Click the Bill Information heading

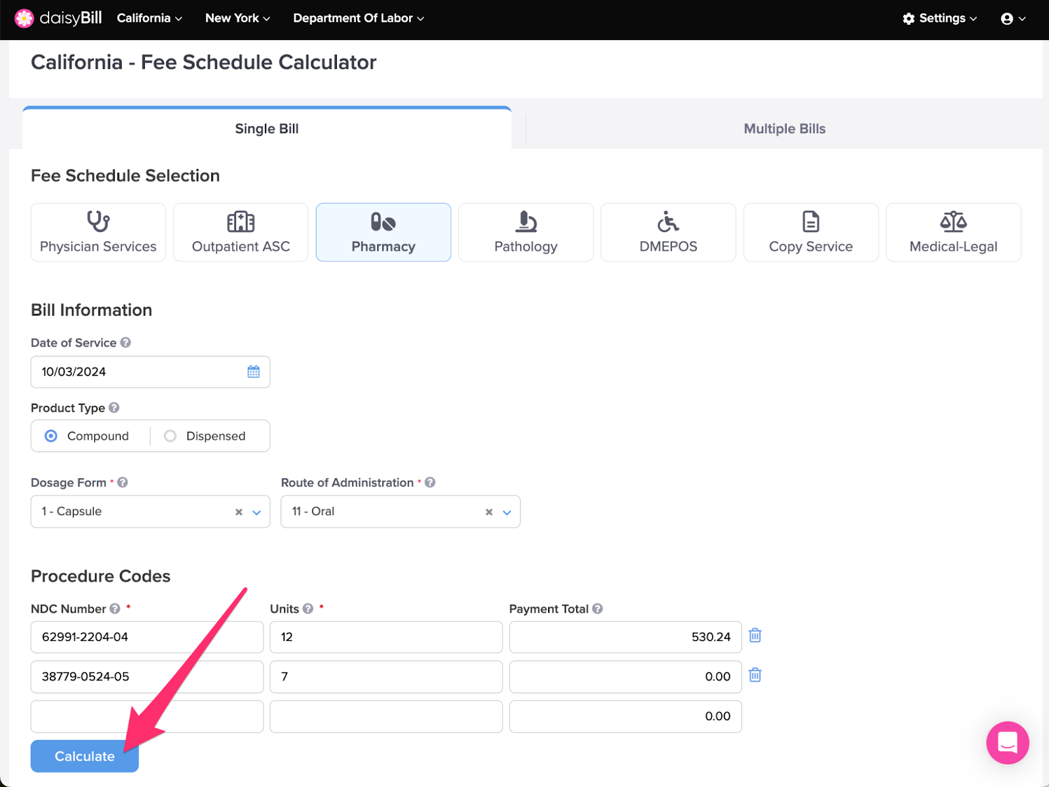click(91, 310)
